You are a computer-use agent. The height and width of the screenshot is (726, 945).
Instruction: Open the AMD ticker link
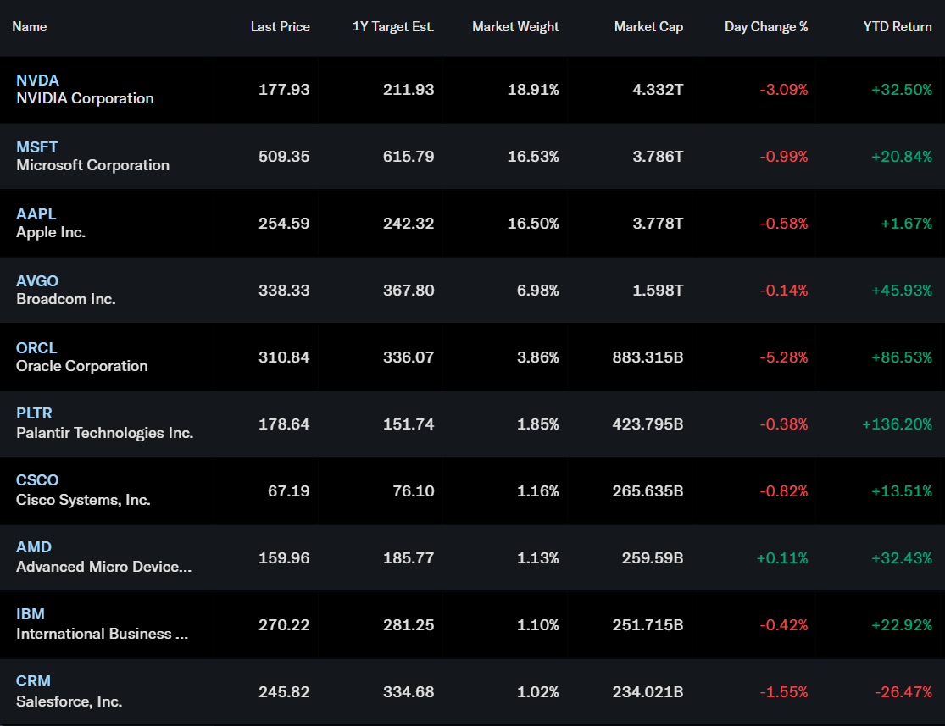click(x=34, y=547)
